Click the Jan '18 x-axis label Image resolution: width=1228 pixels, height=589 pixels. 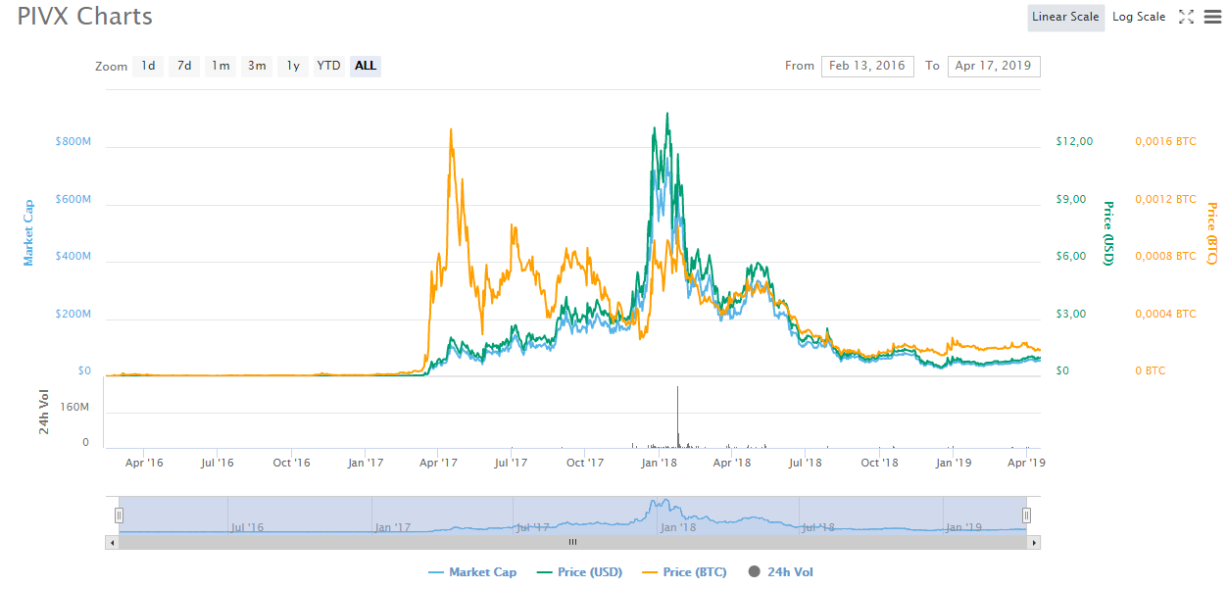[x=660, y=463]
